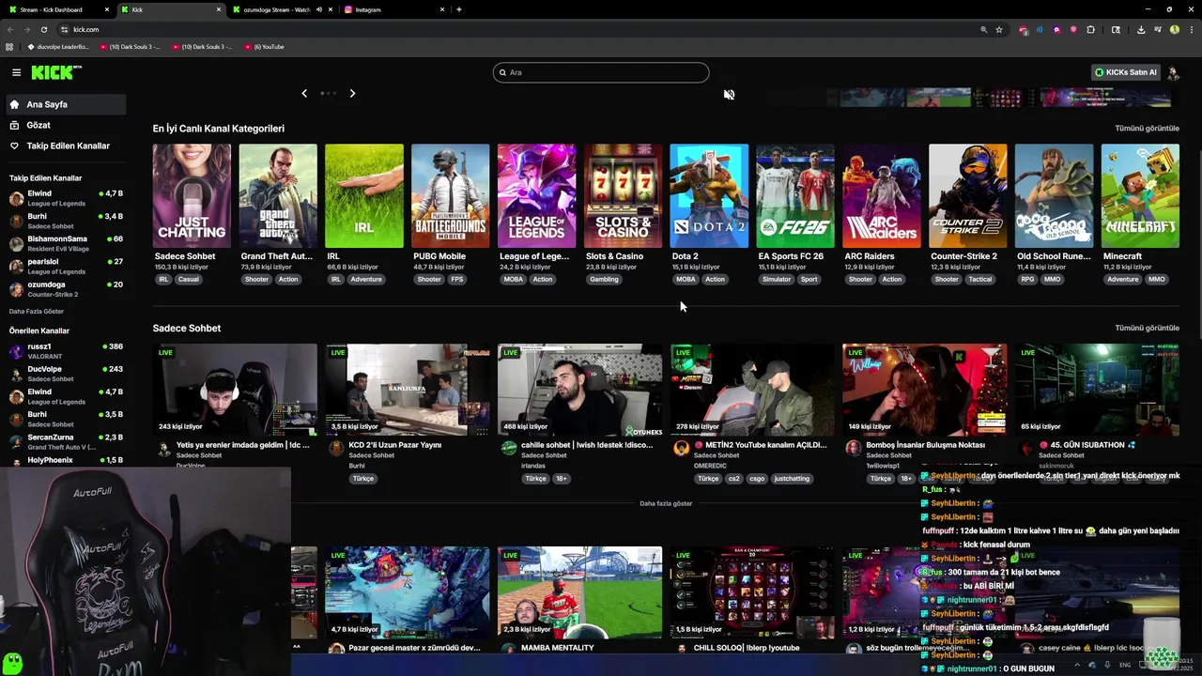Viewport: 1202px width, 676px height.
Task: Switch to the Instagram browser tab
Action: coord(394,9)
